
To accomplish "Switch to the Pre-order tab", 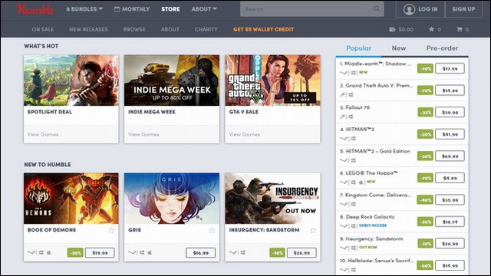I will (442, 48).
